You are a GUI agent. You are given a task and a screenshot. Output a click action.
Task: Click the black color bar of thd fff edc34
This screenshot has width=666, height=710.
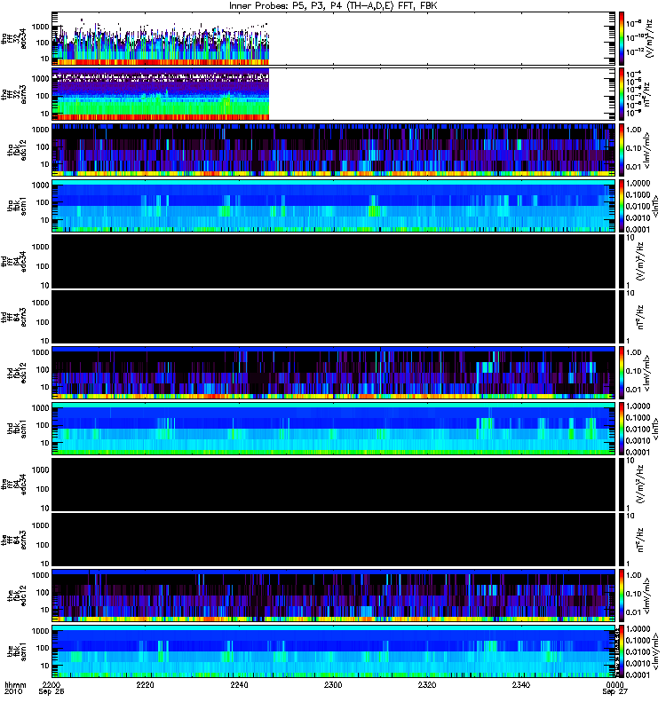[x=622, y=261]
